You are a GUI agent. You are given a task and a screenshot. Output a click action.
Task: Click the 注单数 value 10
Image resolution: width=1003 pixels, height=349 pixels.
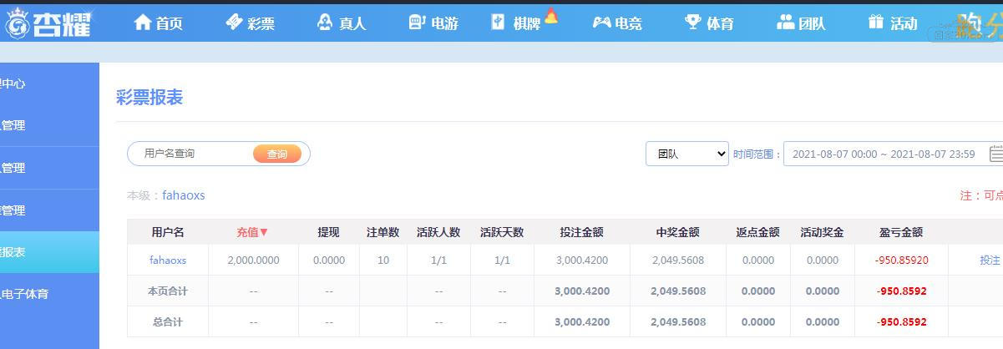pyautogui.click(x=383, y=260)
